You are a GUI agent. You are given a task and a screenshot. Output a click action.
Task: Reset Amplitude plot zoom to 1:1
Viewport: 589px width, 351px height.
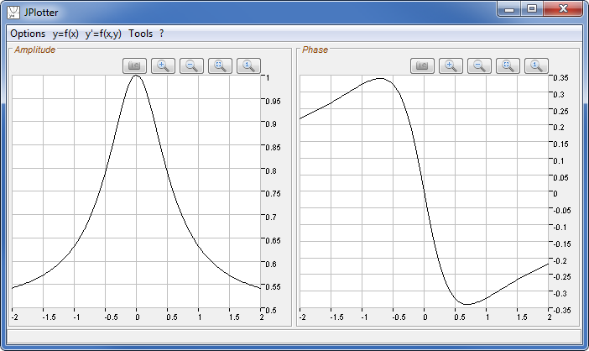[249, 65]
